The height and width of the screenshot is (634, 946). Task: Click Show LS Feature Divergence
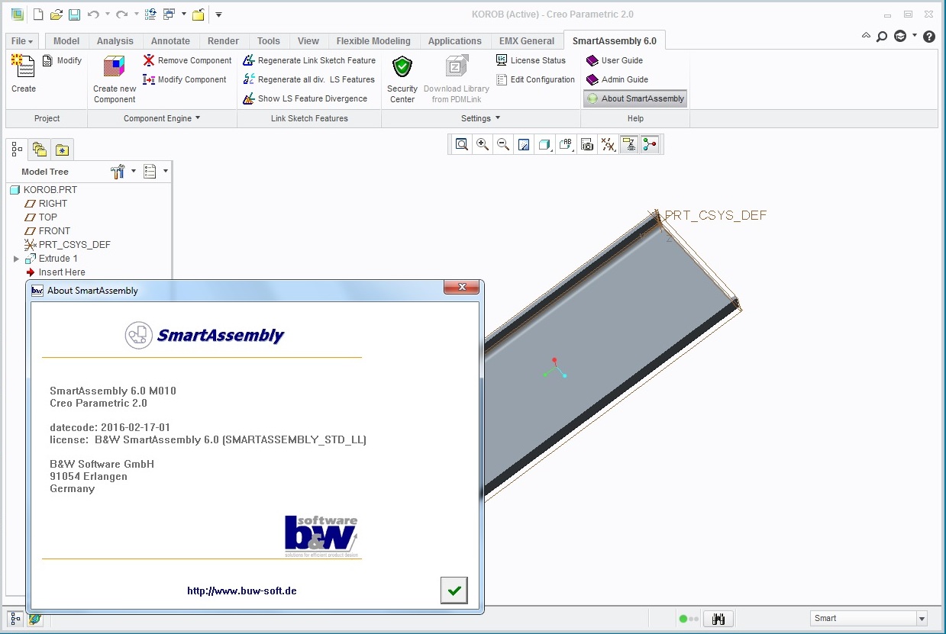pyautogui.click(x=305, y=98)
